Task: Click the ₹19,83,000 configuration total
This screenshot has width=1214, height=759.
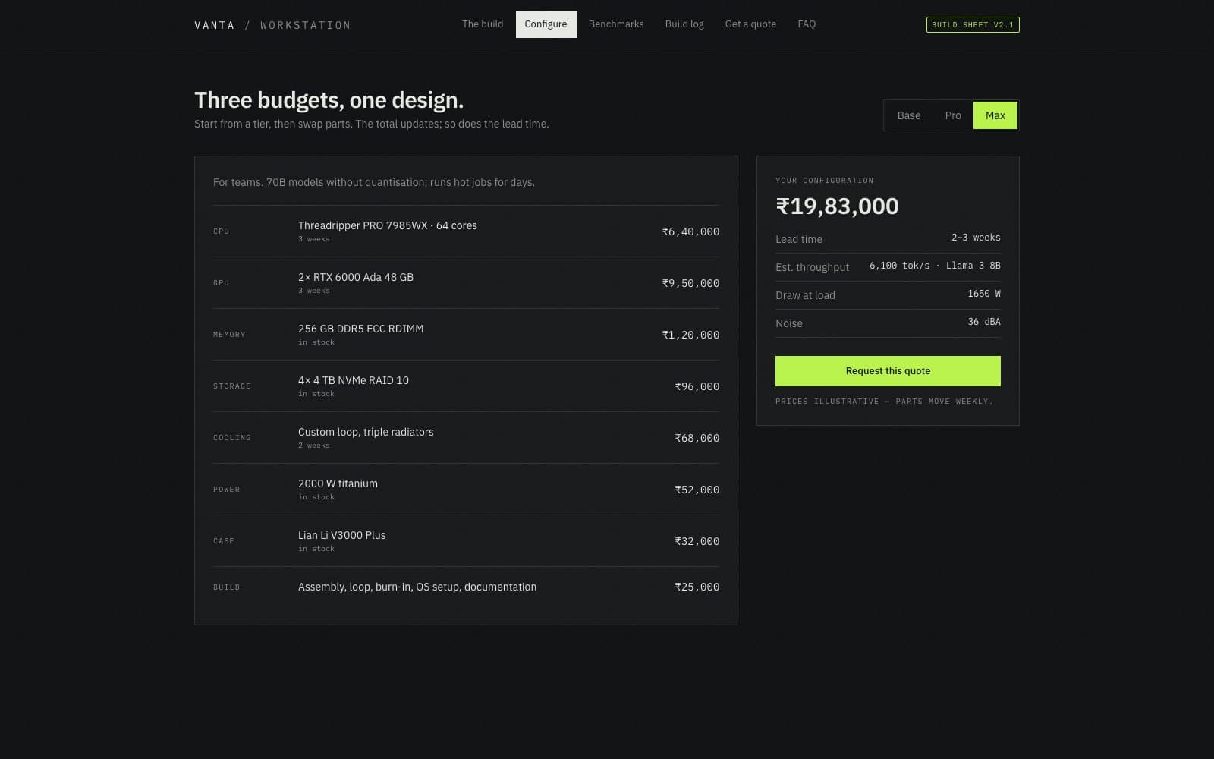Action: (x=837, y=206)
